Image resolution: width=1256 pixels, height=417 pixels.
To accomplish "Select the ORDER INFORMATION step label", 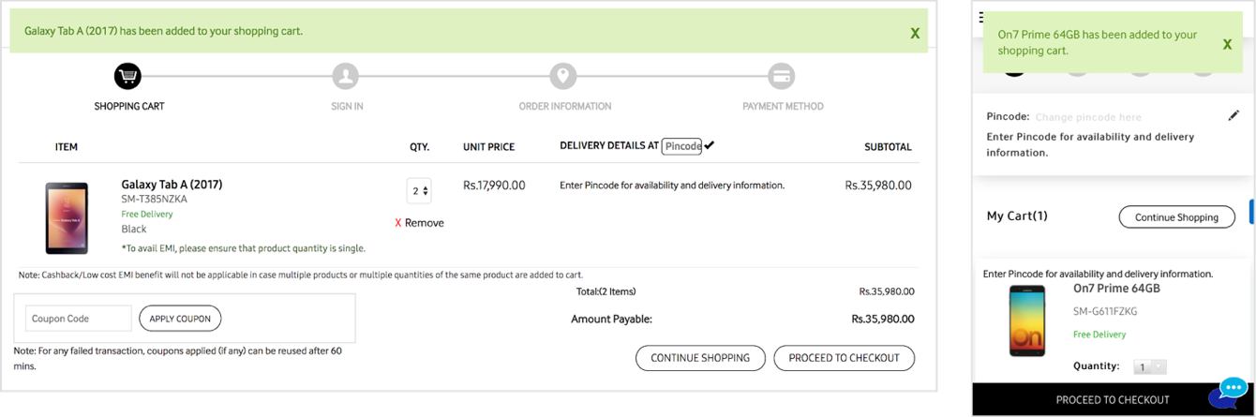I will coord(565,107).
